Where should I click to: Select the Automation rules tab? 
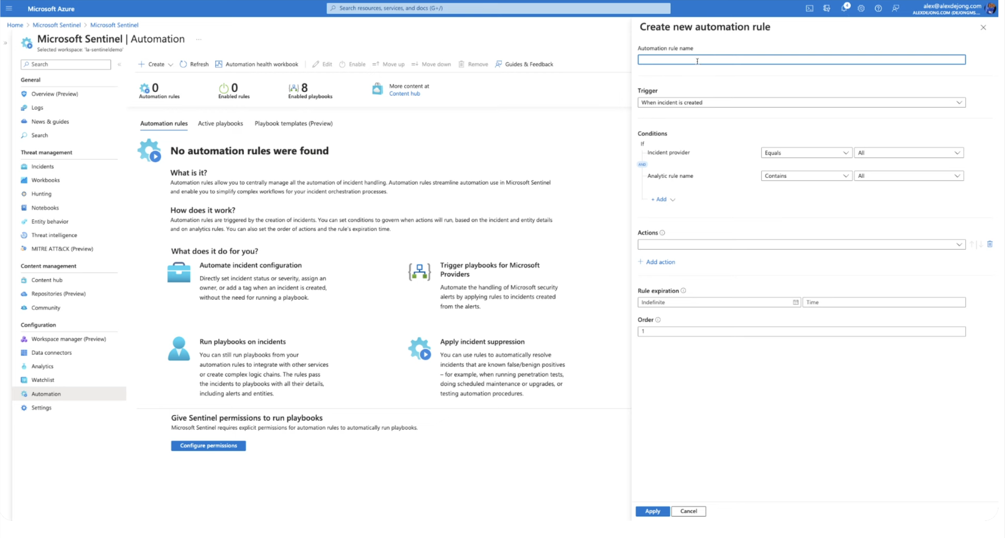click(164, 123)
